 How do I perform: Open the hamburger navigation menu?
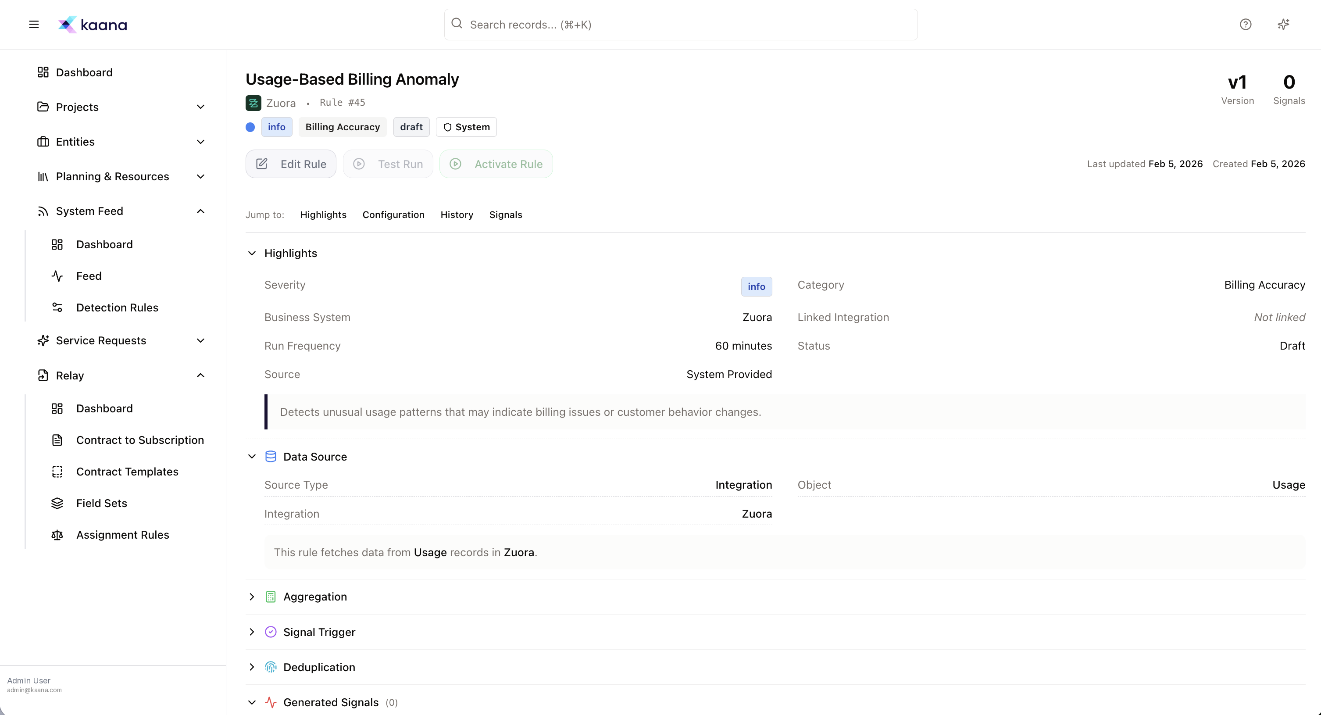point(33,24)
